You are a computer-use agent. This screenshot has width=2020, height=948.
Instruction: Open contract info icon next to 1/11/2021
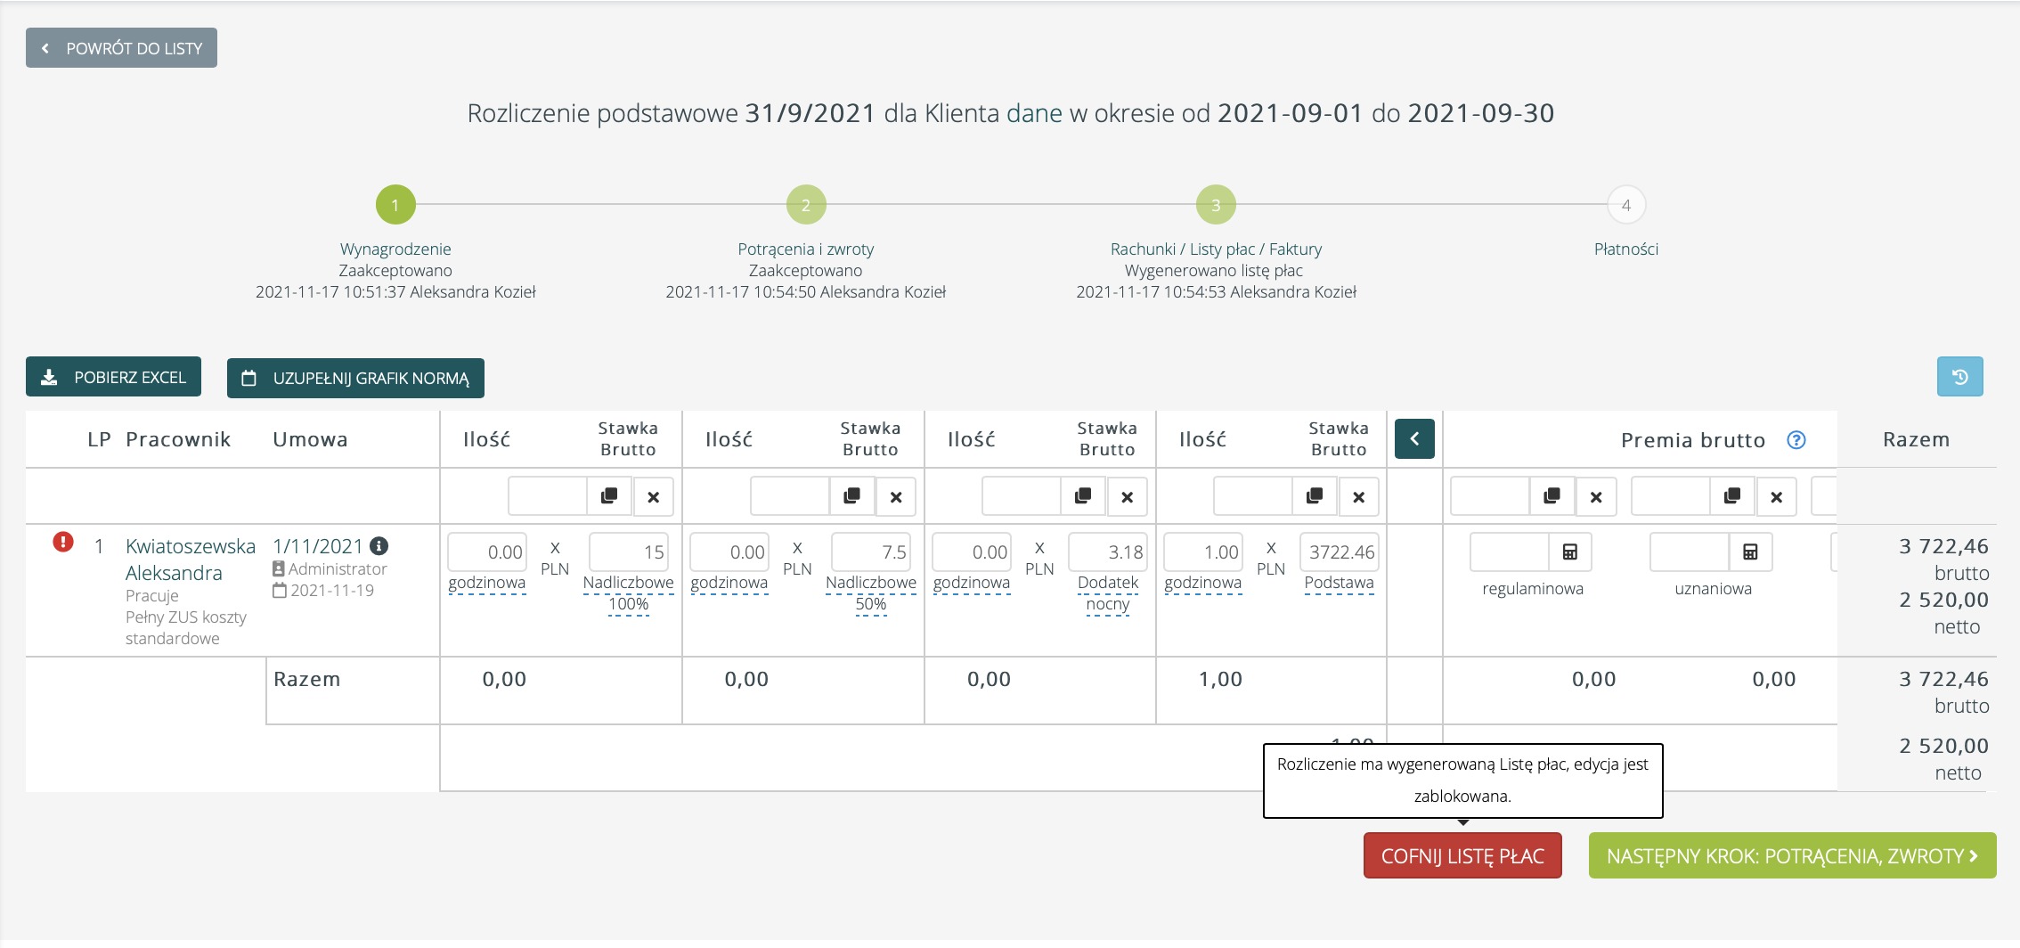click(379, 546)
